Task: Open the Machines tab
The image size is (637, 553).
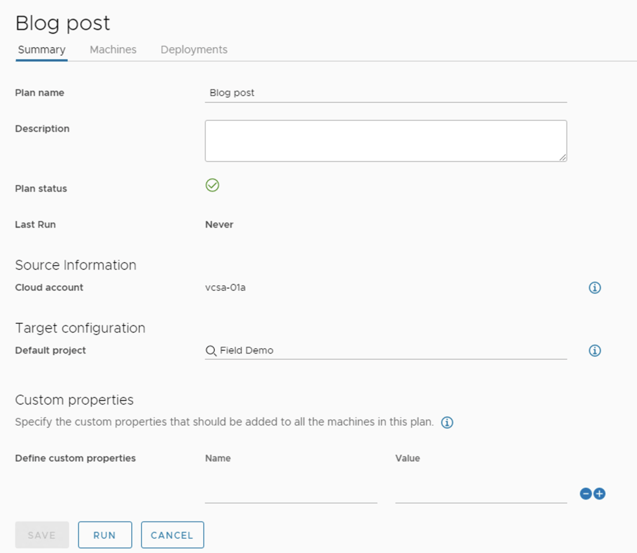Action: click(113, 50)
